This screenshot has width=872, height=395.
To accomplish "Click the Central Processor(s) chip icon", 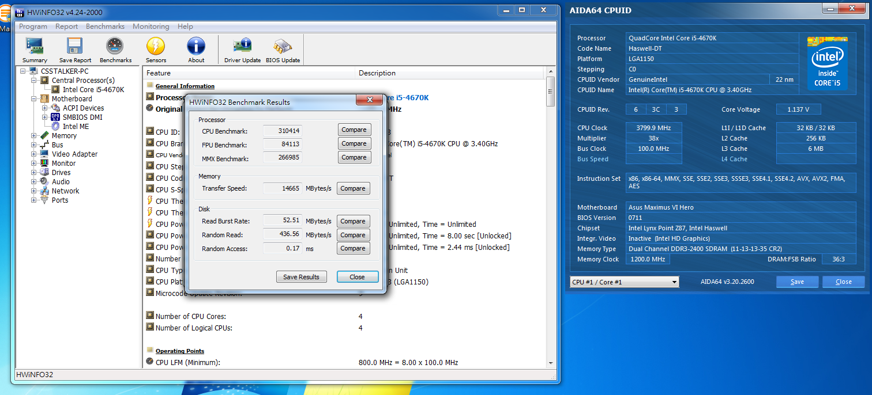I will (x=44, y=80).
